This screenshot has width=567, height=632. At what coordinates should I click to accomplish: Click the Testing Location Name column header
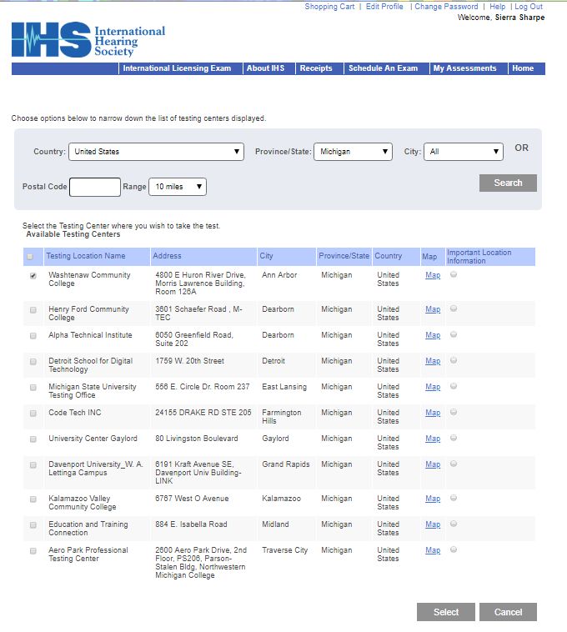[86, 255]
